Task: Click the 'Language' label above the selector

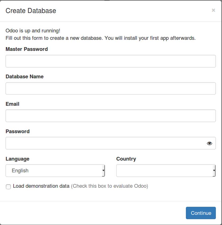Action: (x=17, y=159)
